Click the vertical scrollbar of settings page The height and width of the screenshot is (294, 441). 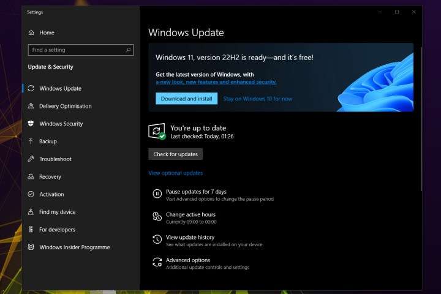coord(421,119)
